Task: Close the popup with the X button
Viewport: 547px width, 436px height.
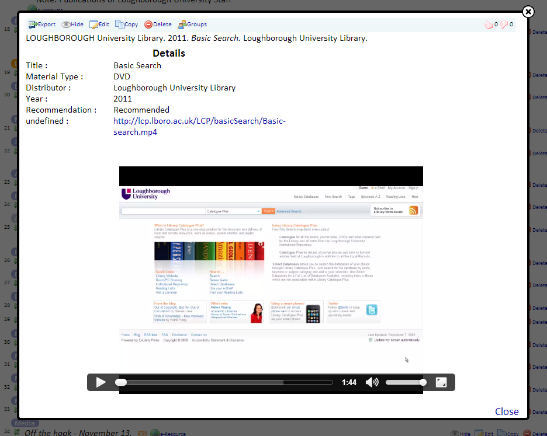Action: click(x=528, y=12)
